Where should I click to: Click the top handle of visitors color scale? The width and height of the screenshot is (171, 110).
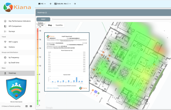pos(38,27)
